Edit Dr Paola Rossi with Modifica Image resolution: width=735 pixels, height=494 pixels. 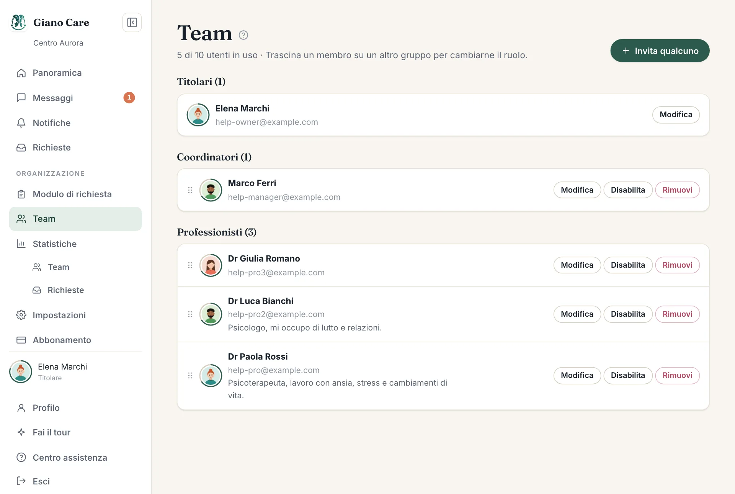coord(577,375)
